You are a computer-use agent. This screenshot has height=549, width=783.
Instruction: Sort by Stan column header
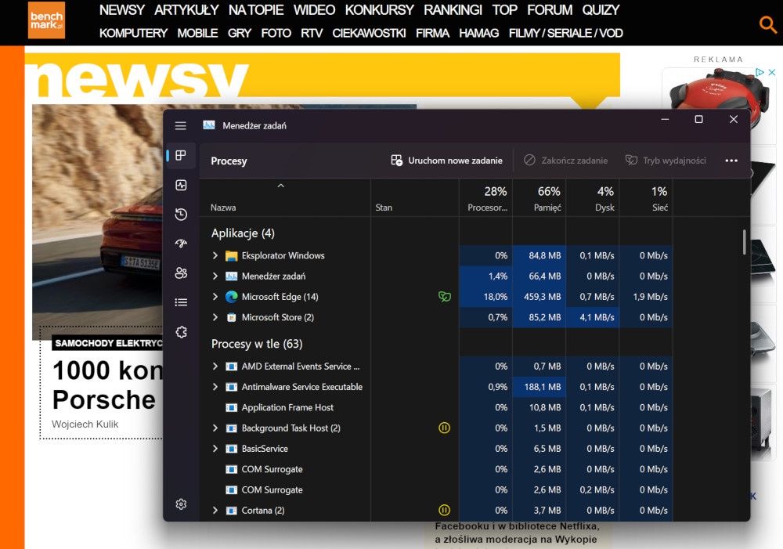[x=414, y=198]
